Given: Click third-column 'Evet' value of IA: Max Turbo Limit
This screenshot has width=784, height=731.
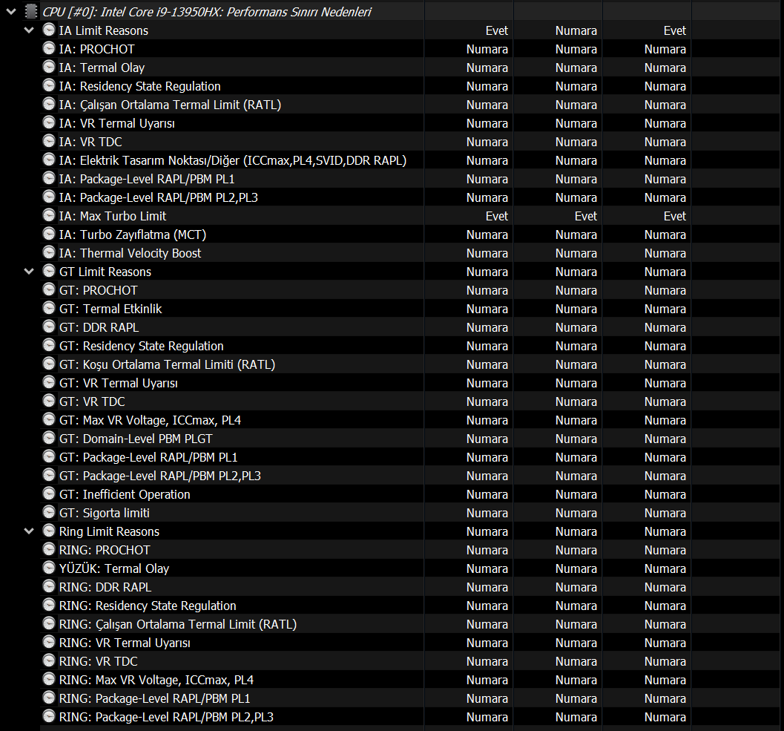Looking at the screenshot, I should pos(674,216).
